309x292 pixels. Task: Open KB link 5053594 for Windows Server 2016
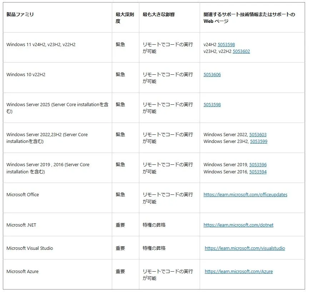258,172
